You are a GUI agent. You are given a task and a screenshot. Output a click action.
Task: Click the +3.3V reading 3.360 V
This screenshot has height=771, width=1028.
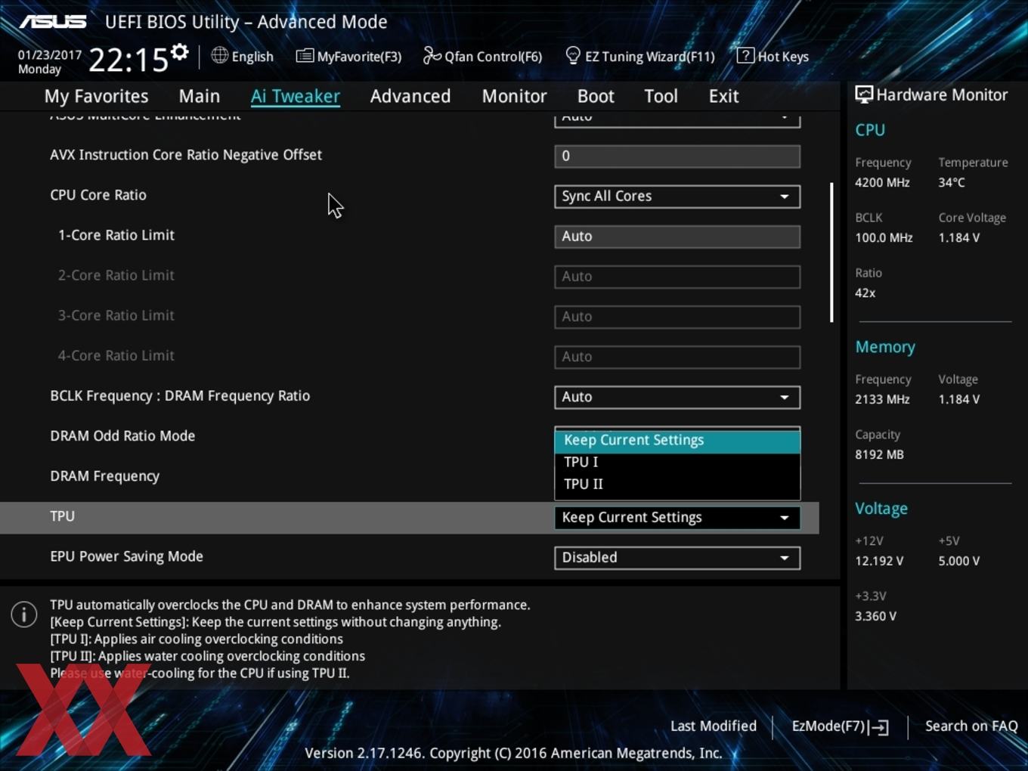click(x=875, y=616)
